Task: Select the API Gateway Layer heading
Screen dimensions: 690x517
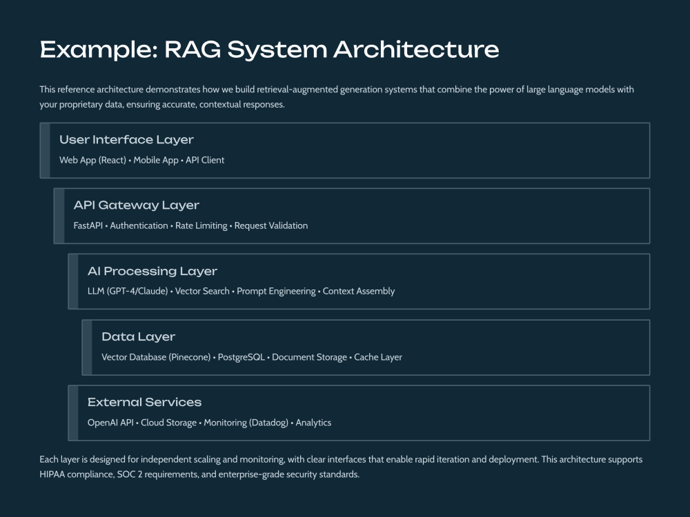Action: (137, 205)
